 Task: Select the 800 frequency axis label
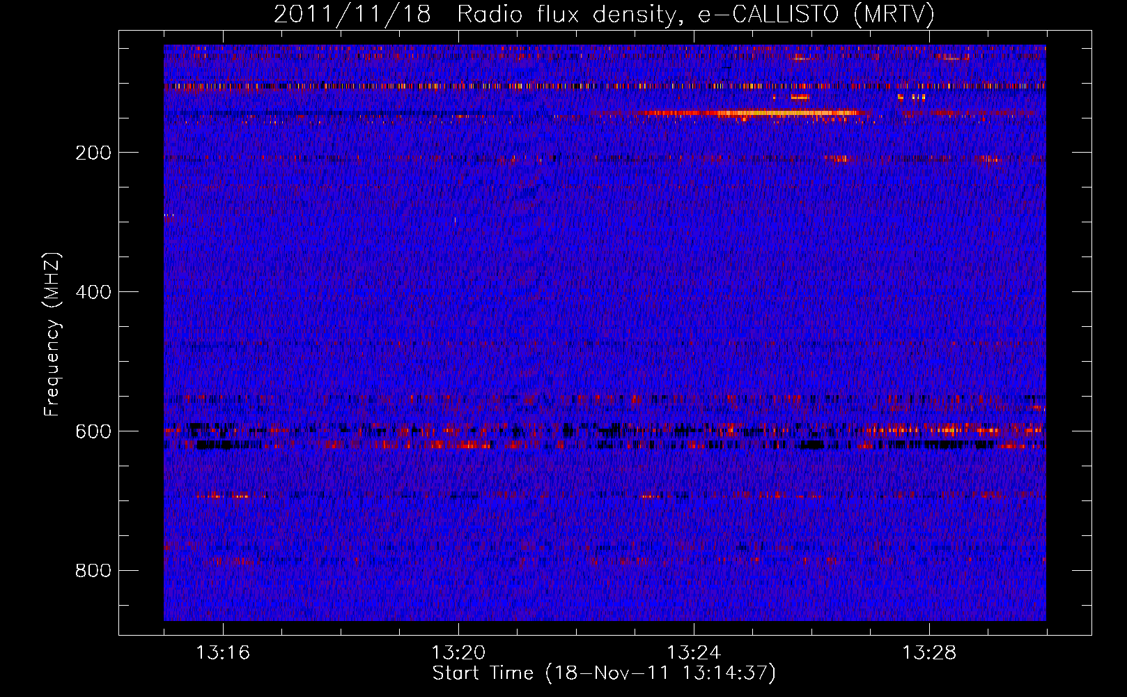coord(93,571)
